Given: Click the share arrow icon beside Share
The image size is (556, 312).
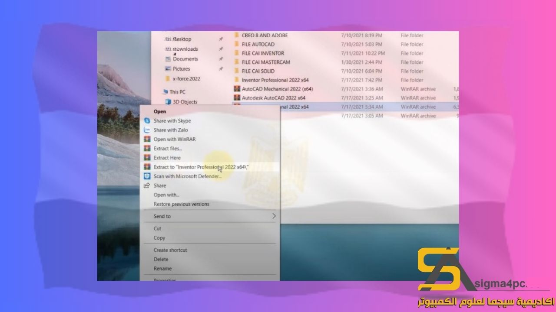Looking at the screenshot, I should (x=147, y=185).
